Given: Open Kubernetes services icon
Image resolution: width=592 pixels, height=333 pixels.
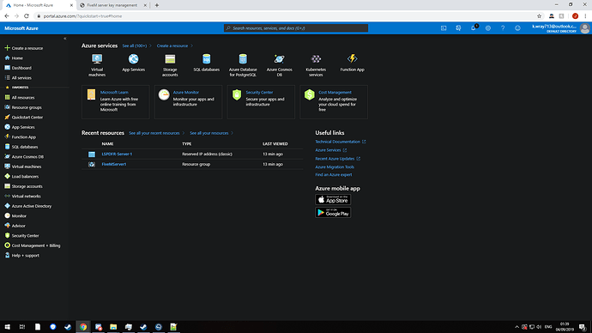Looking at the screenshot, I should tap(316, 59).
